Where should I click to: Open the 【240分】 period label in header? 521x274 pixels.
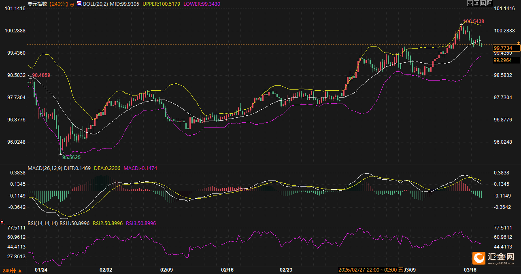coord(58,4)
